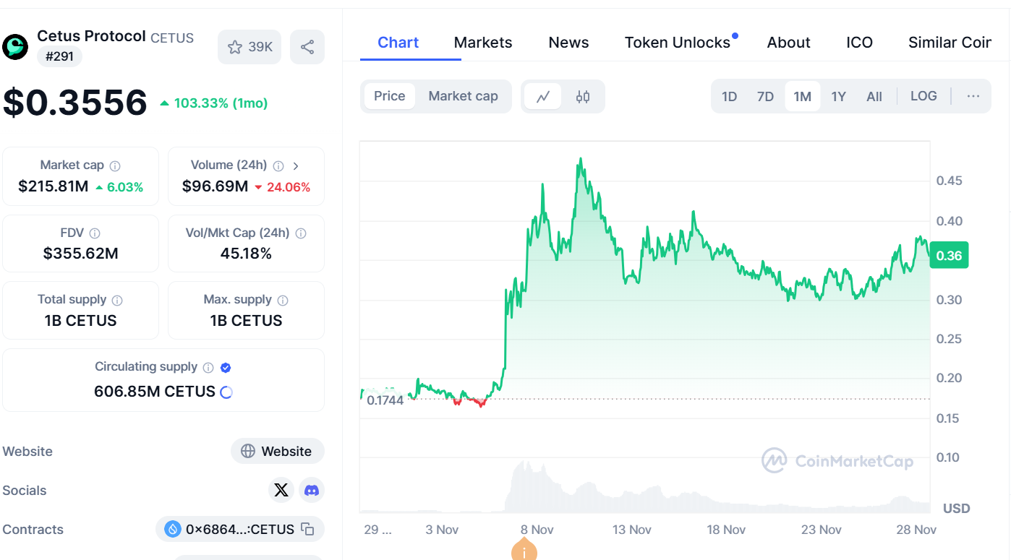Set chart range to 1M
The height and width of the screenshot is (560, 1011).
[x=803, y=96]
